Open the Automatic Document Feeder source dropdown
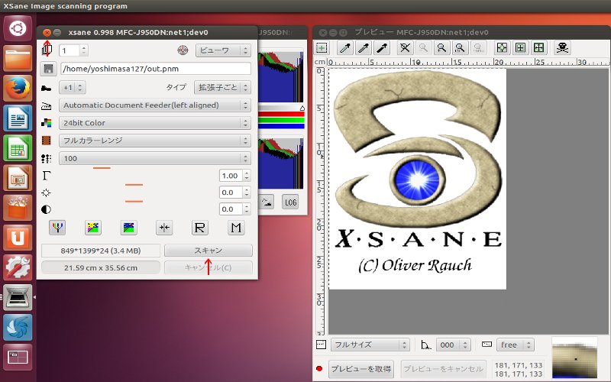Image resolution: width=611 pixels, height=382 pixels. tap(155, 105)
